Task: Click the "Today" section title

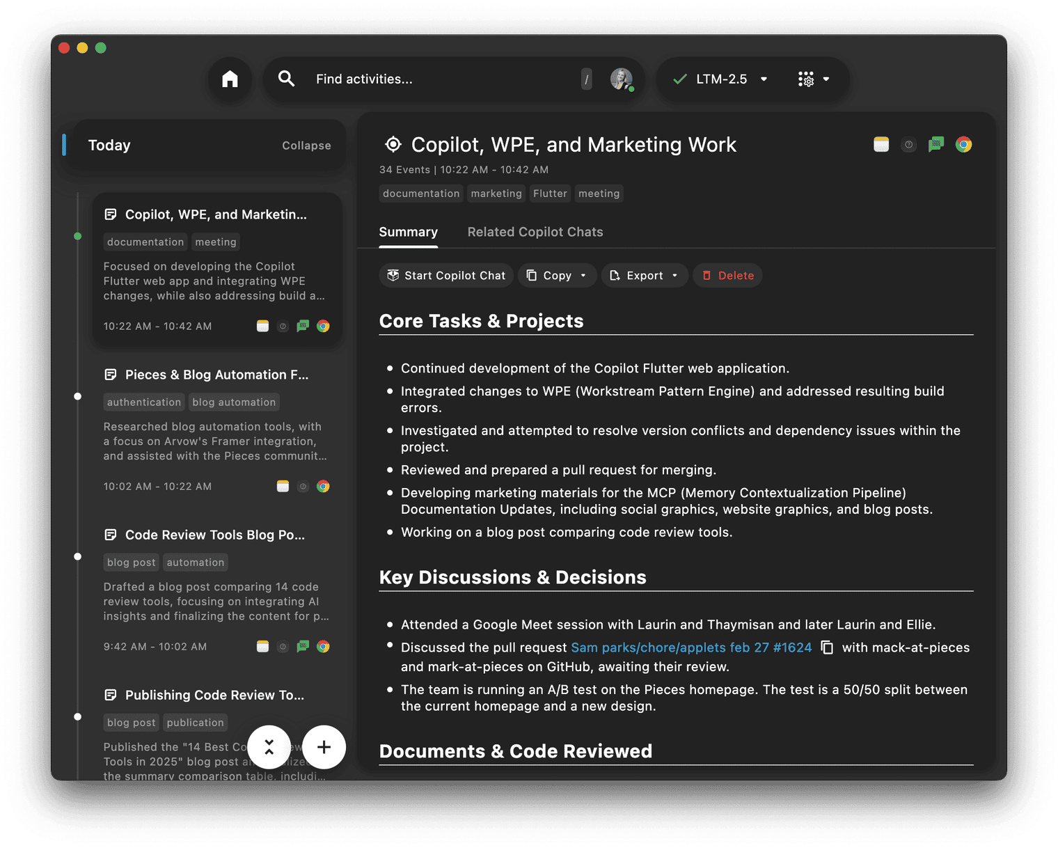Action: [x=109, y=146]
